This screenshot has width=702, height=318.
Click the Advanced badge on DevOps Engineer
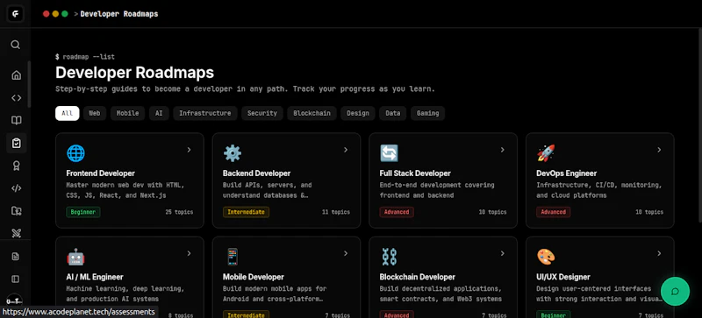554,212
